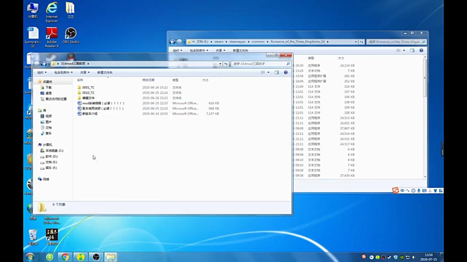This screenshot has width=467, height=262.
Task: Open Help in the rear Explorer window
Action: click(x=421, y=51)
